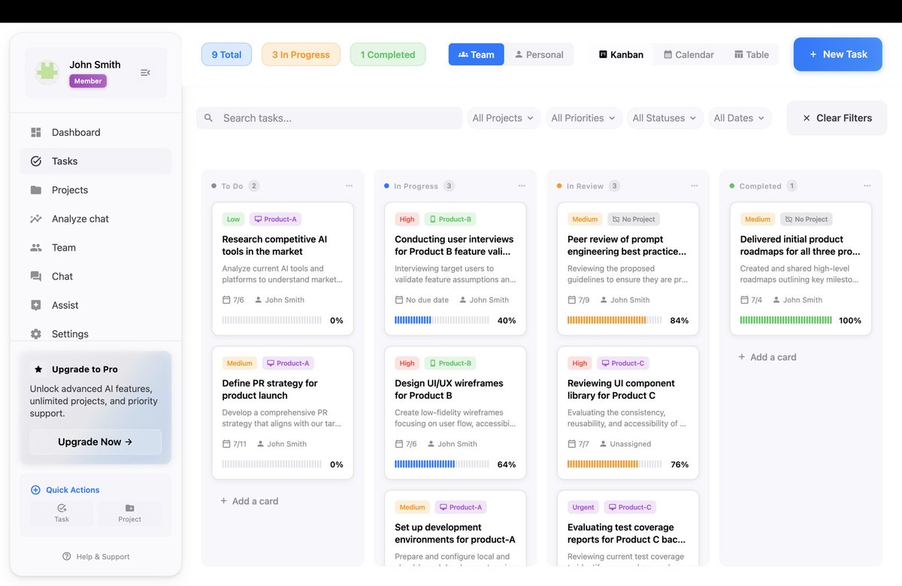Click the plus icon in Completed column's Add a card
Screen dimensions: 902x586
[742, 357]
